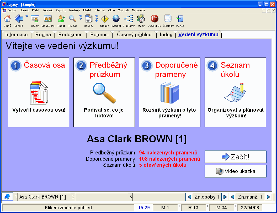Select empty bookmark slot 2
Screen dimensions: 277x213
(102, 197)
